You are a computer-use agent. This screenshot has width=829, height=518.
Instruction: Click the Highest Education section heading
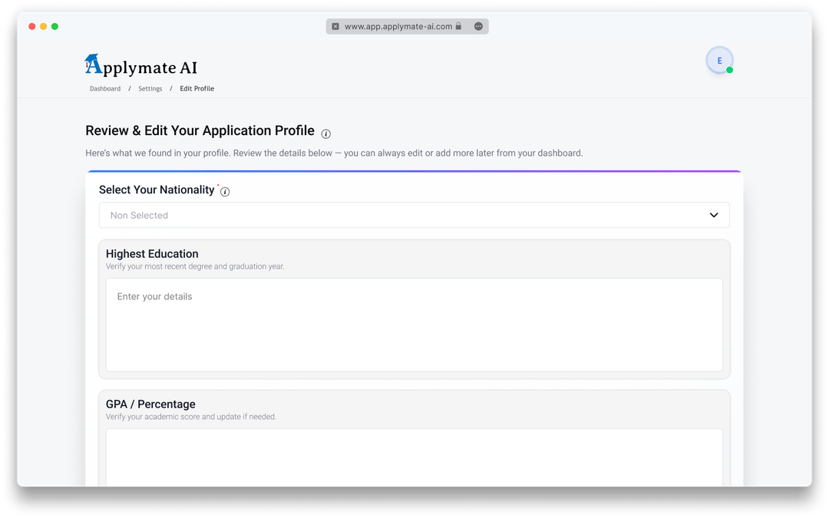pos(152,254)
